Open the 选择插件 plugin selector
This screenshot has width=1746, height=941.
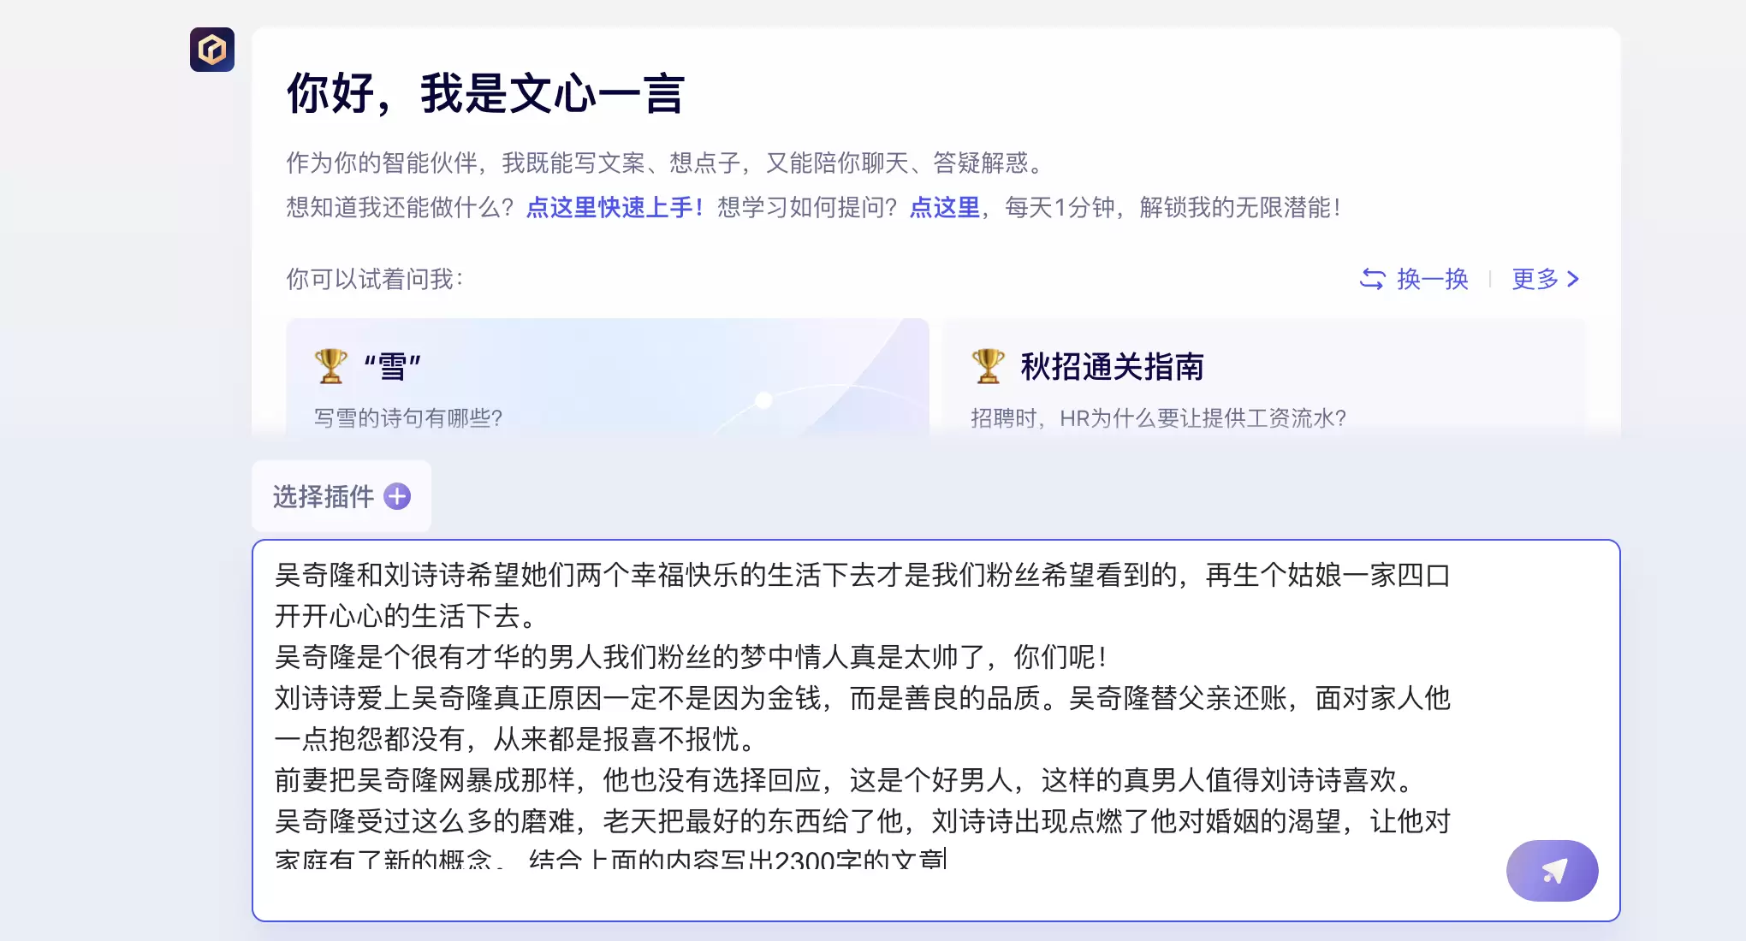point(341,496)
